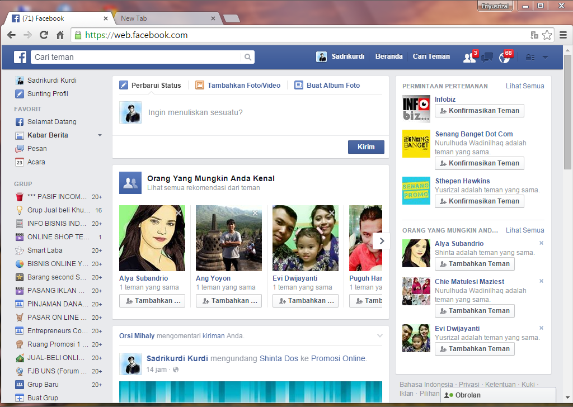The width and height of the screenshot is (573, 407).
Task: Click the people icon beside Orang Yang Mungkin Anda Kenal
Action: [x=130, y=182]
